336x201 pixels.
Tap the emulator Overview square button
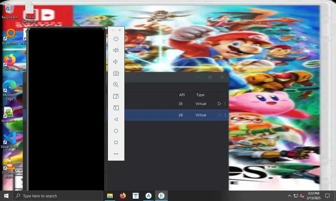point(116,142)
